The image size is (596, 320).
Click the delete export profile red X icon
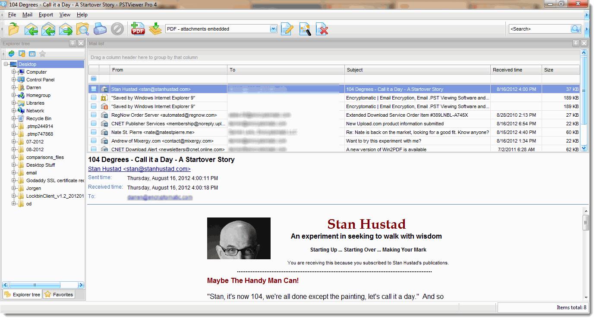click(322, 29)
